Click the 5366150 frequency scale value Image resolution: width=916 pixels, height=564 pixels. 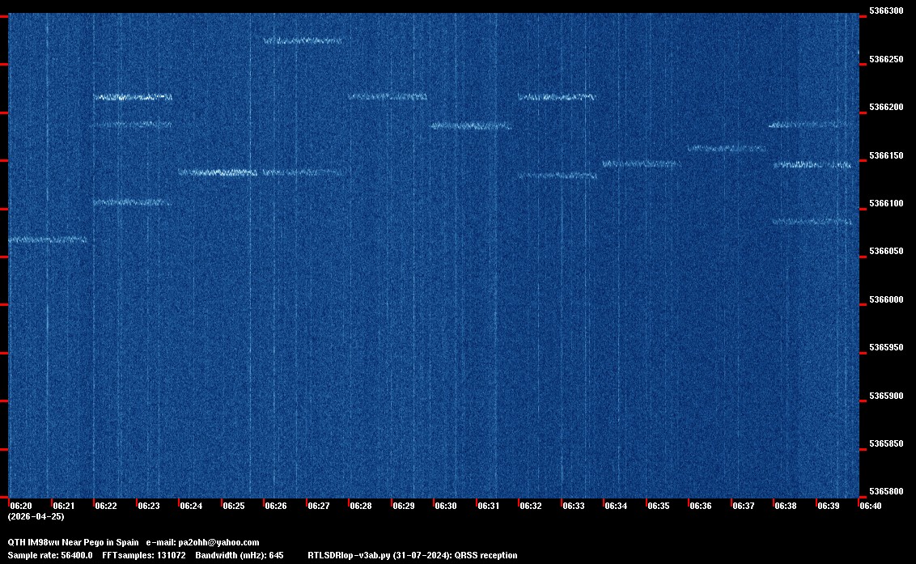[x=885, y=155]
